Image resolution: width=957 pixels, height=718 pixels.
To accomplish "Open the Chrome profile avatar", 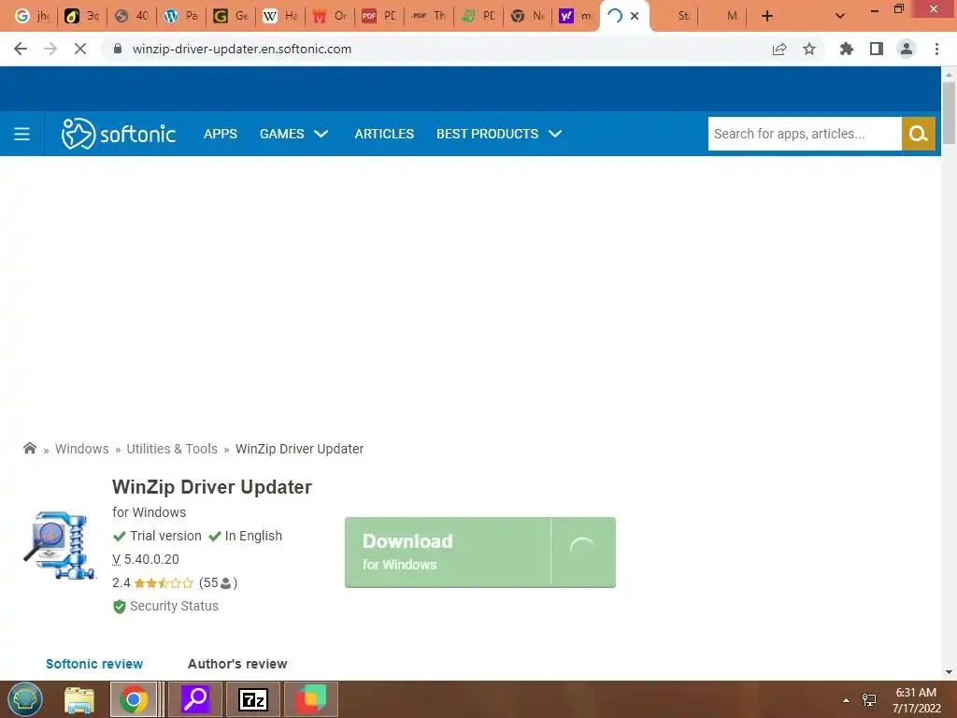I will [907, 49].
